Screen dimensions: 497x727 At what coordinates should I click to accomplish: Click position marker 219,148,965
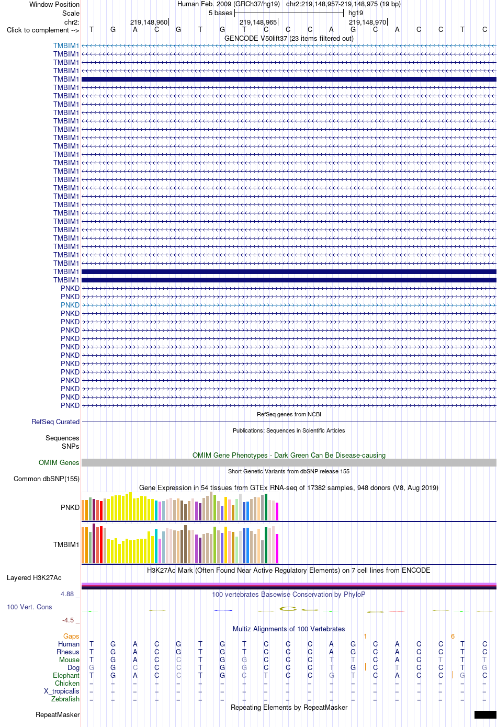point(258,22)
